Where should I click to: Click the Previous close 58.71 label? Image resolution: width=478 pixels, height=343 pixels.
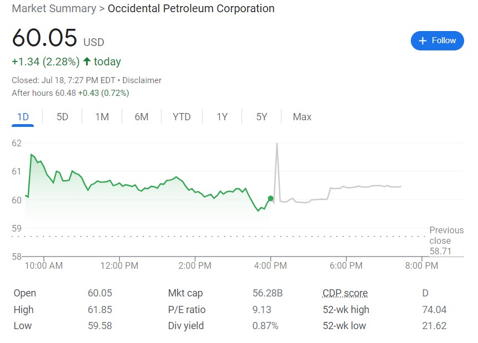tap(446, 240)
